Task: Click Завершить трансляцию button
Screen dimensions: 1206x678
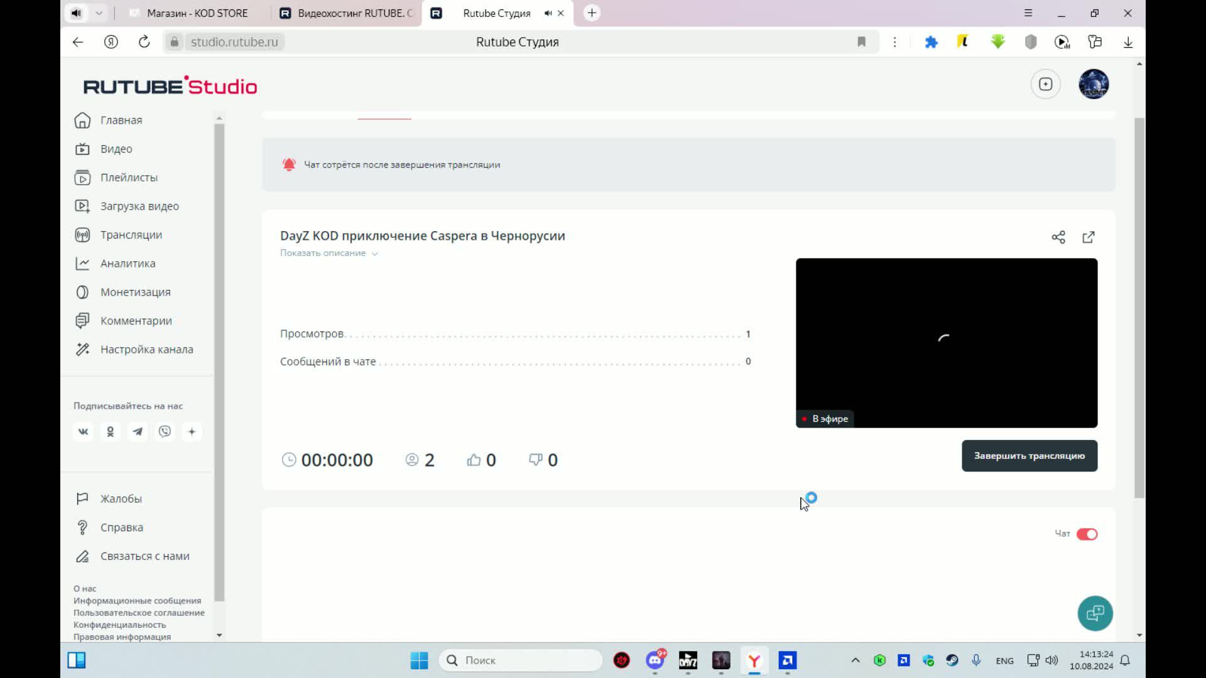Action: click(1029, 456)
